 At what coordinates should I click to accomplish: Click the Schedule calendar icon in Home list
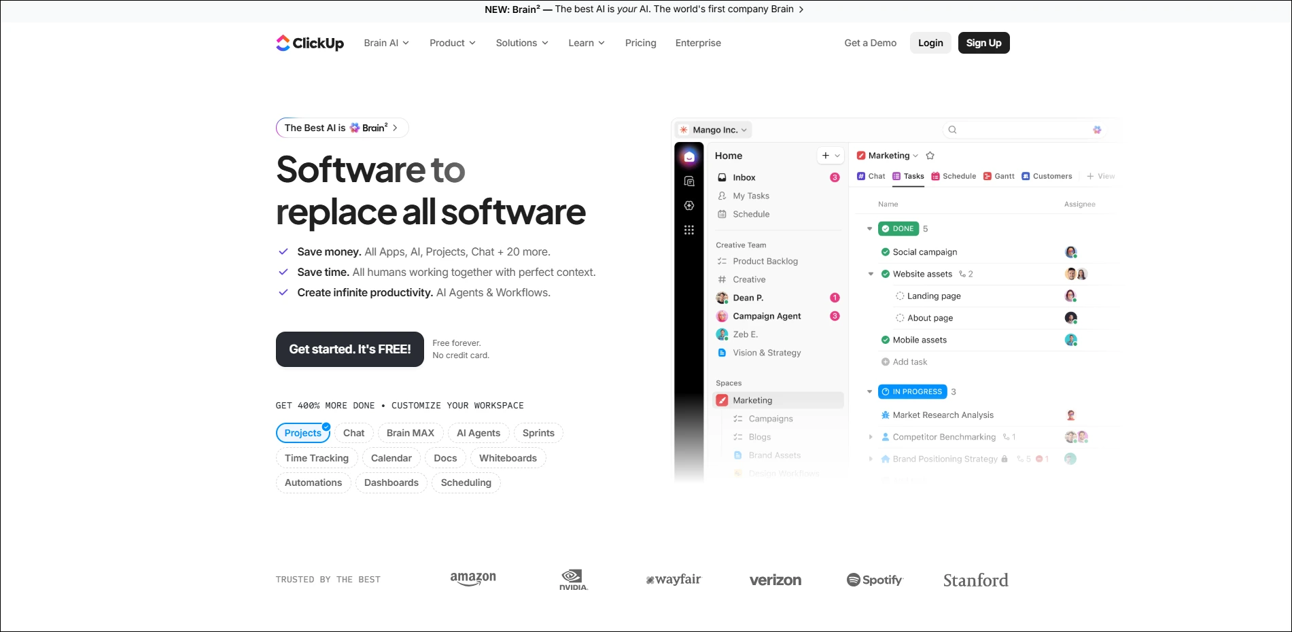coord(722,214)
